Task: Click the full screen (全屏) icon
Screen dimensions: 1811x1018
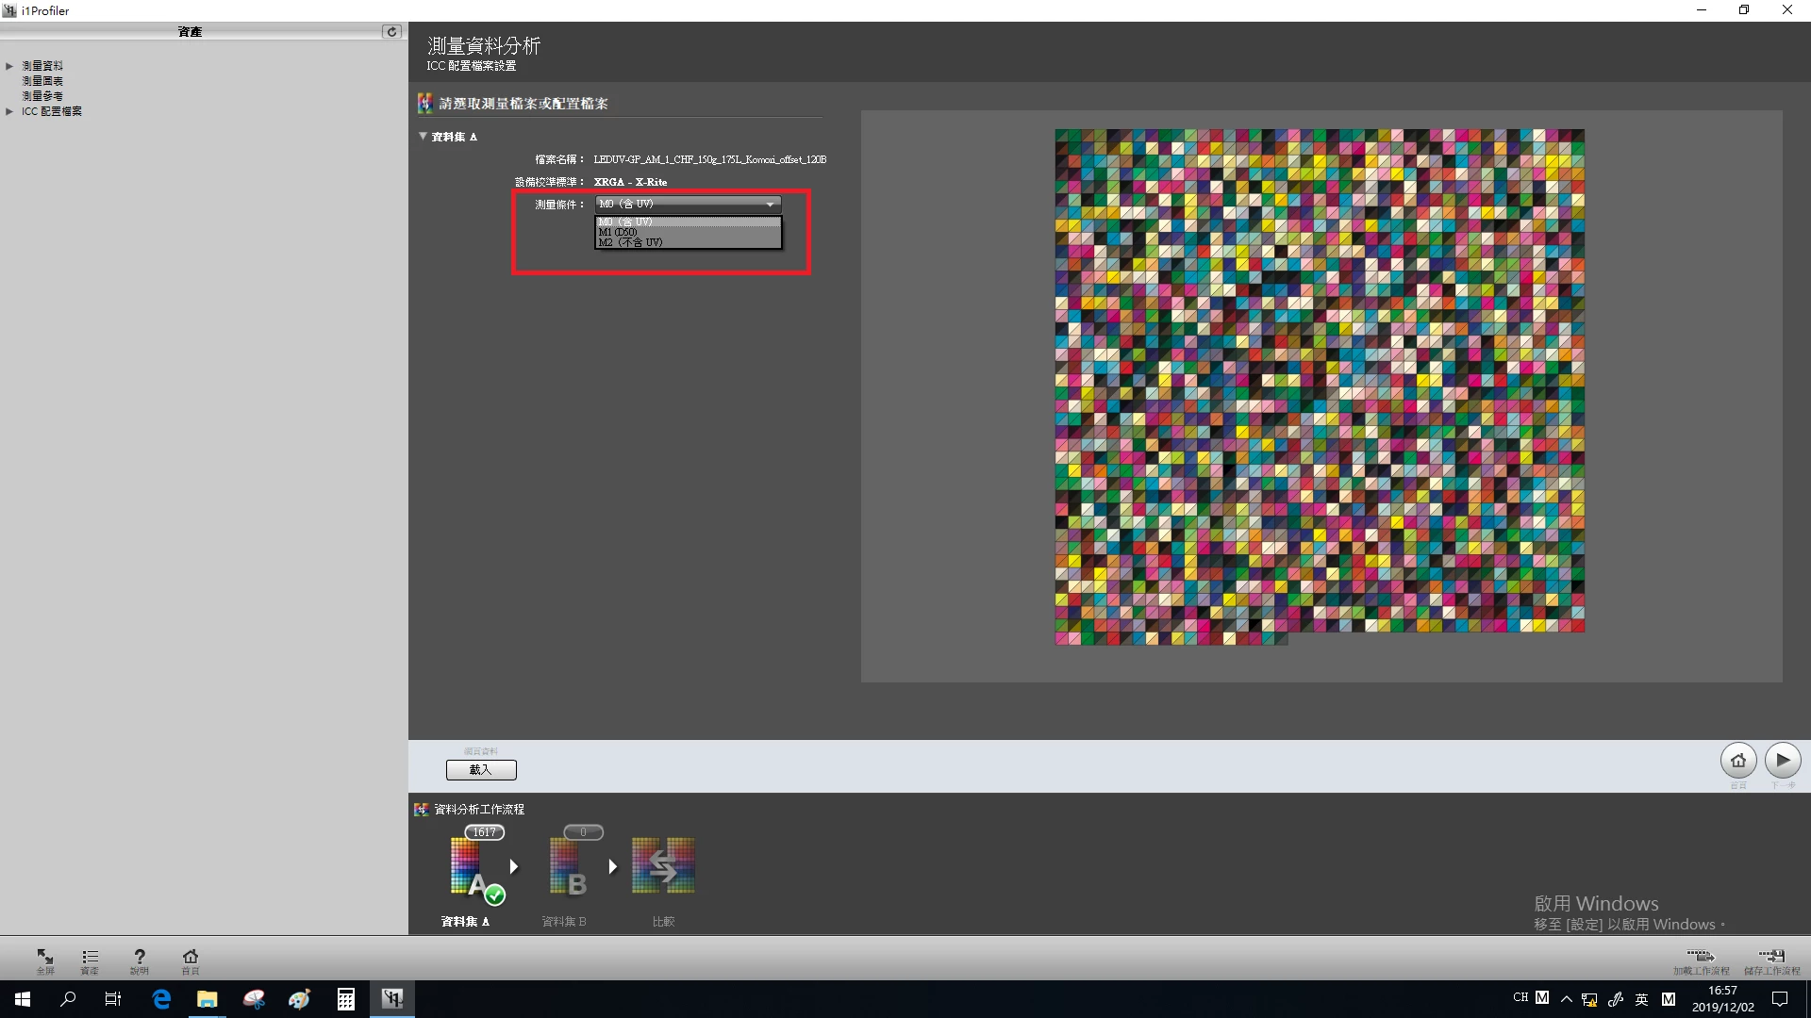Action: click(x=44, y=957)
